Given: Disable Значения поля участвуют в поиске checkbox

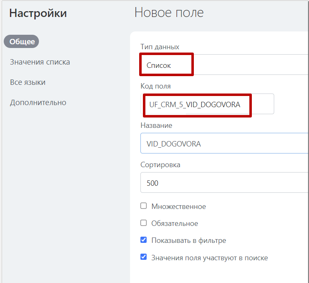Looking at the screenshot, I should click(x=144, y=257).
